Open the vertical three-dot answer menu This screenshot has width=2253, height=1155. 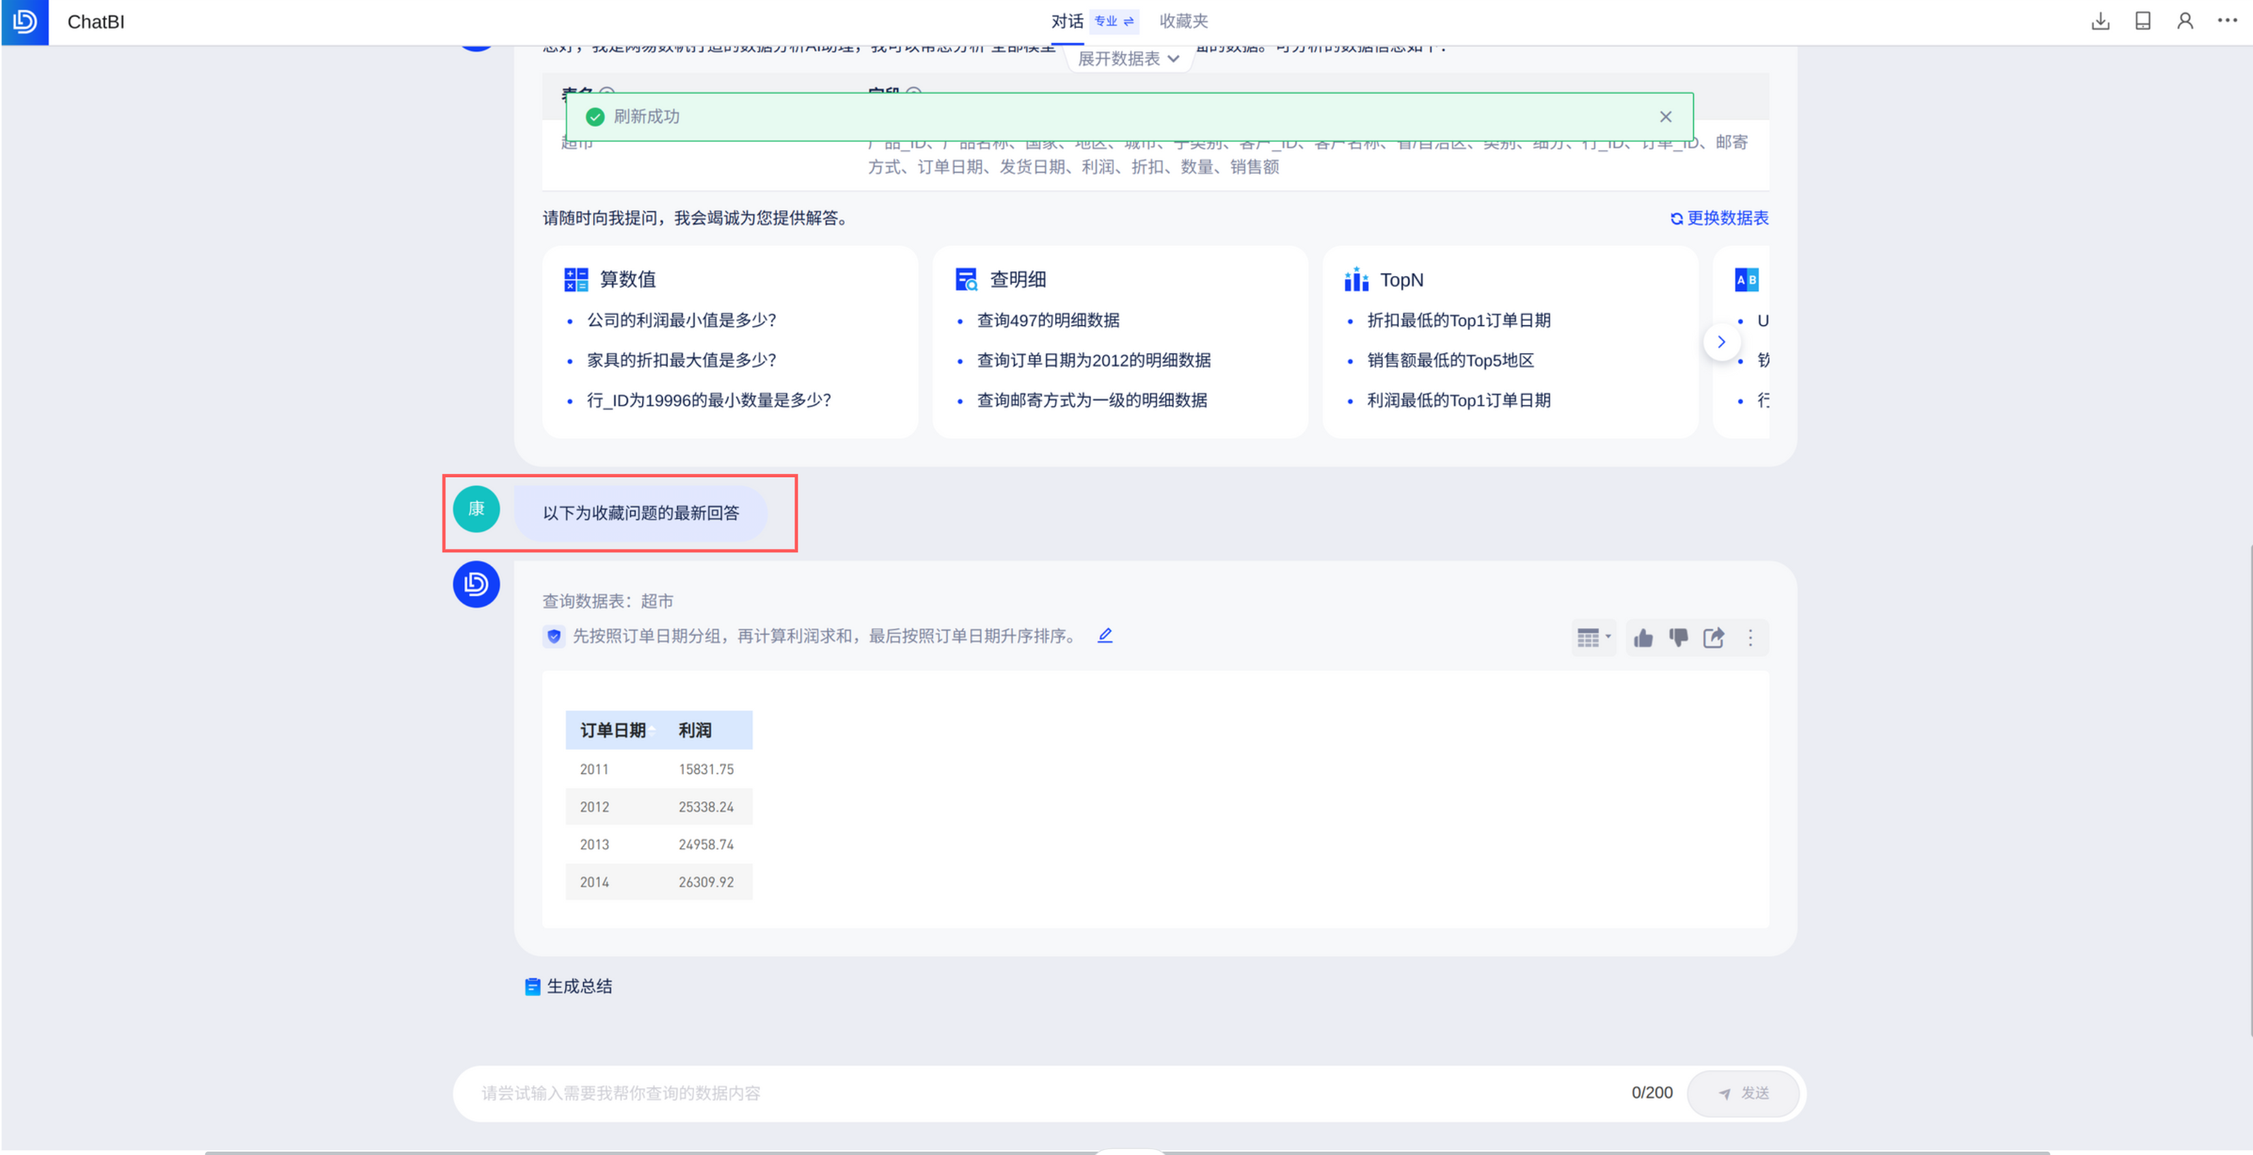(x=1750, y=637)
